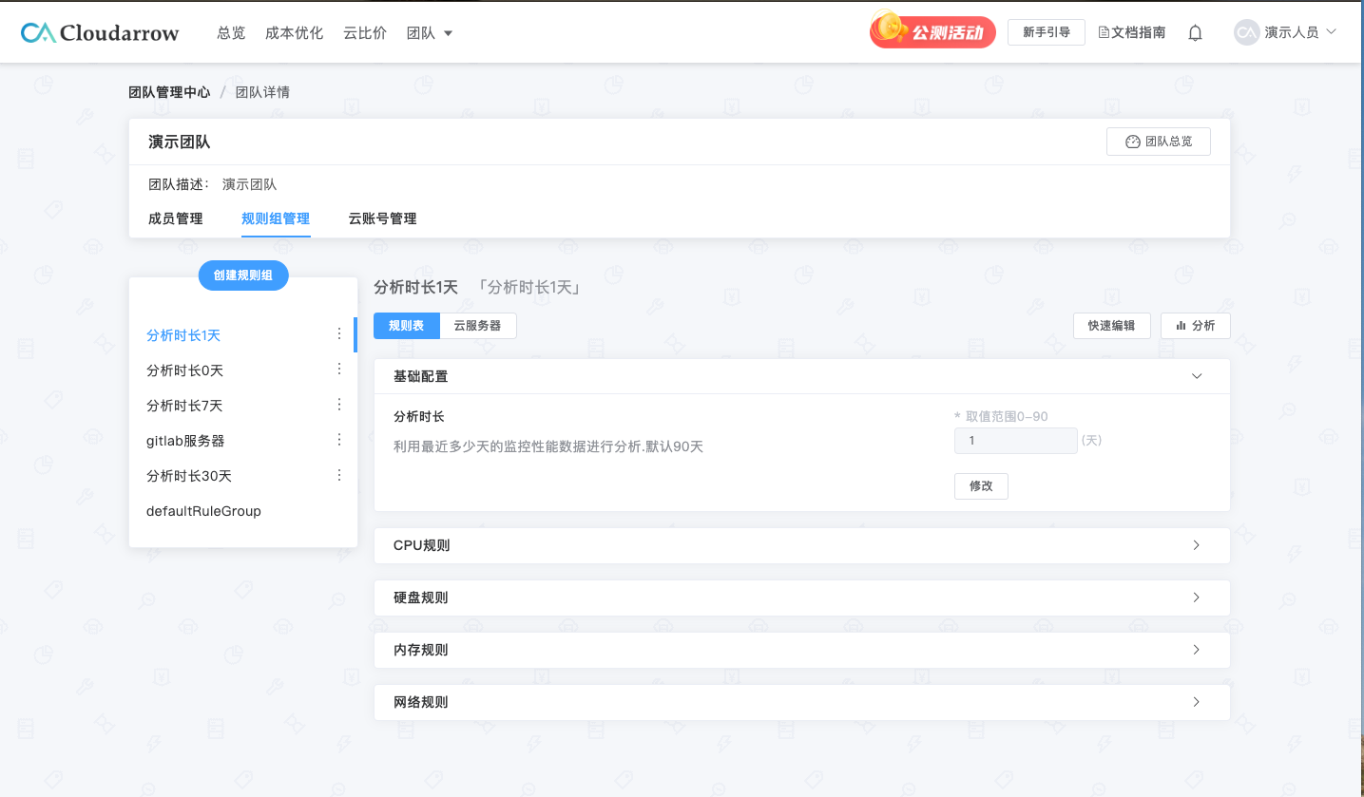Expand the 硬盘规则 section

point(1196,598)
